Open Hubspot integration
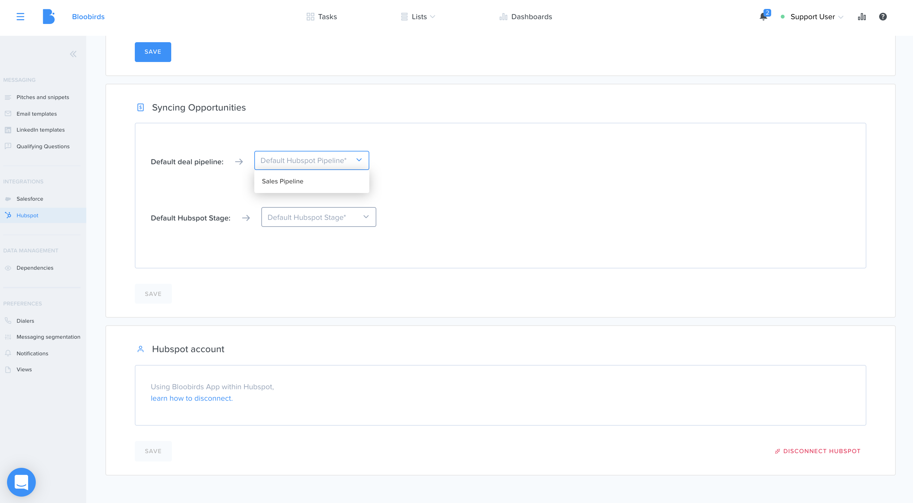Screen dimensions: 913x503 tap(27, 215)
